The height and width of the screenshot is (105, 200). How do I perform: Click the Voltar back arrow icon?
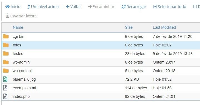coord(67,7)
